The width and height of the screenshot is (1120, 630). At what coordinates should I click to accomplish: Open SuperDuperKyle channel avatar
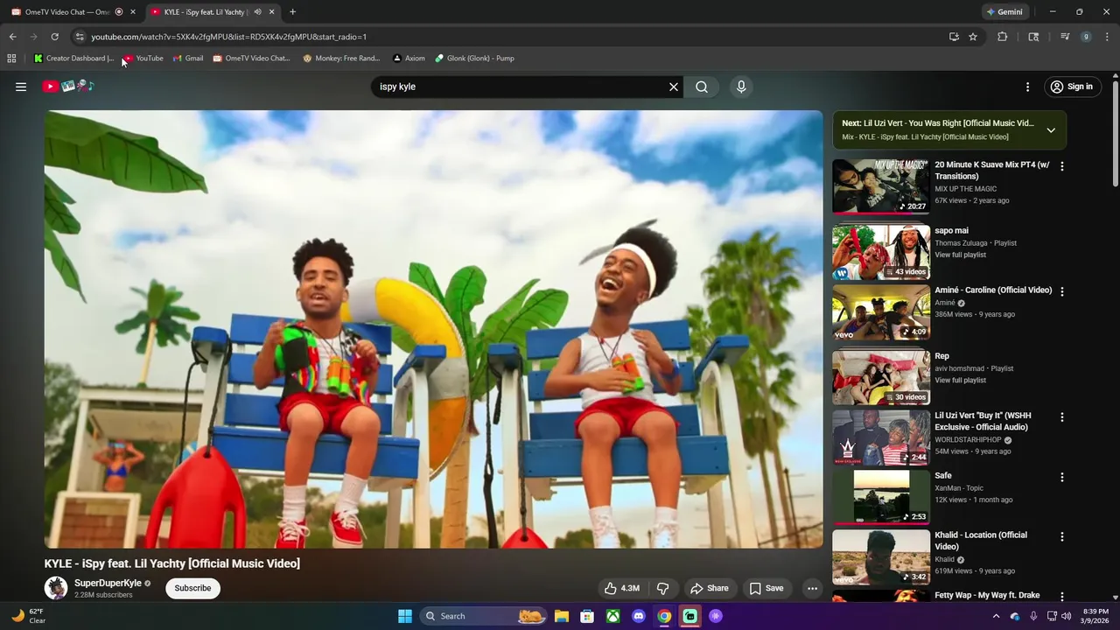click(x=56, y=588)
